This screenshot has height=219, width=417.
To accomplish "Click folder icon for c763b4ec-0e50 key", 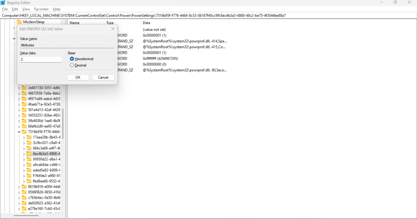I will (x=24, y=197).
